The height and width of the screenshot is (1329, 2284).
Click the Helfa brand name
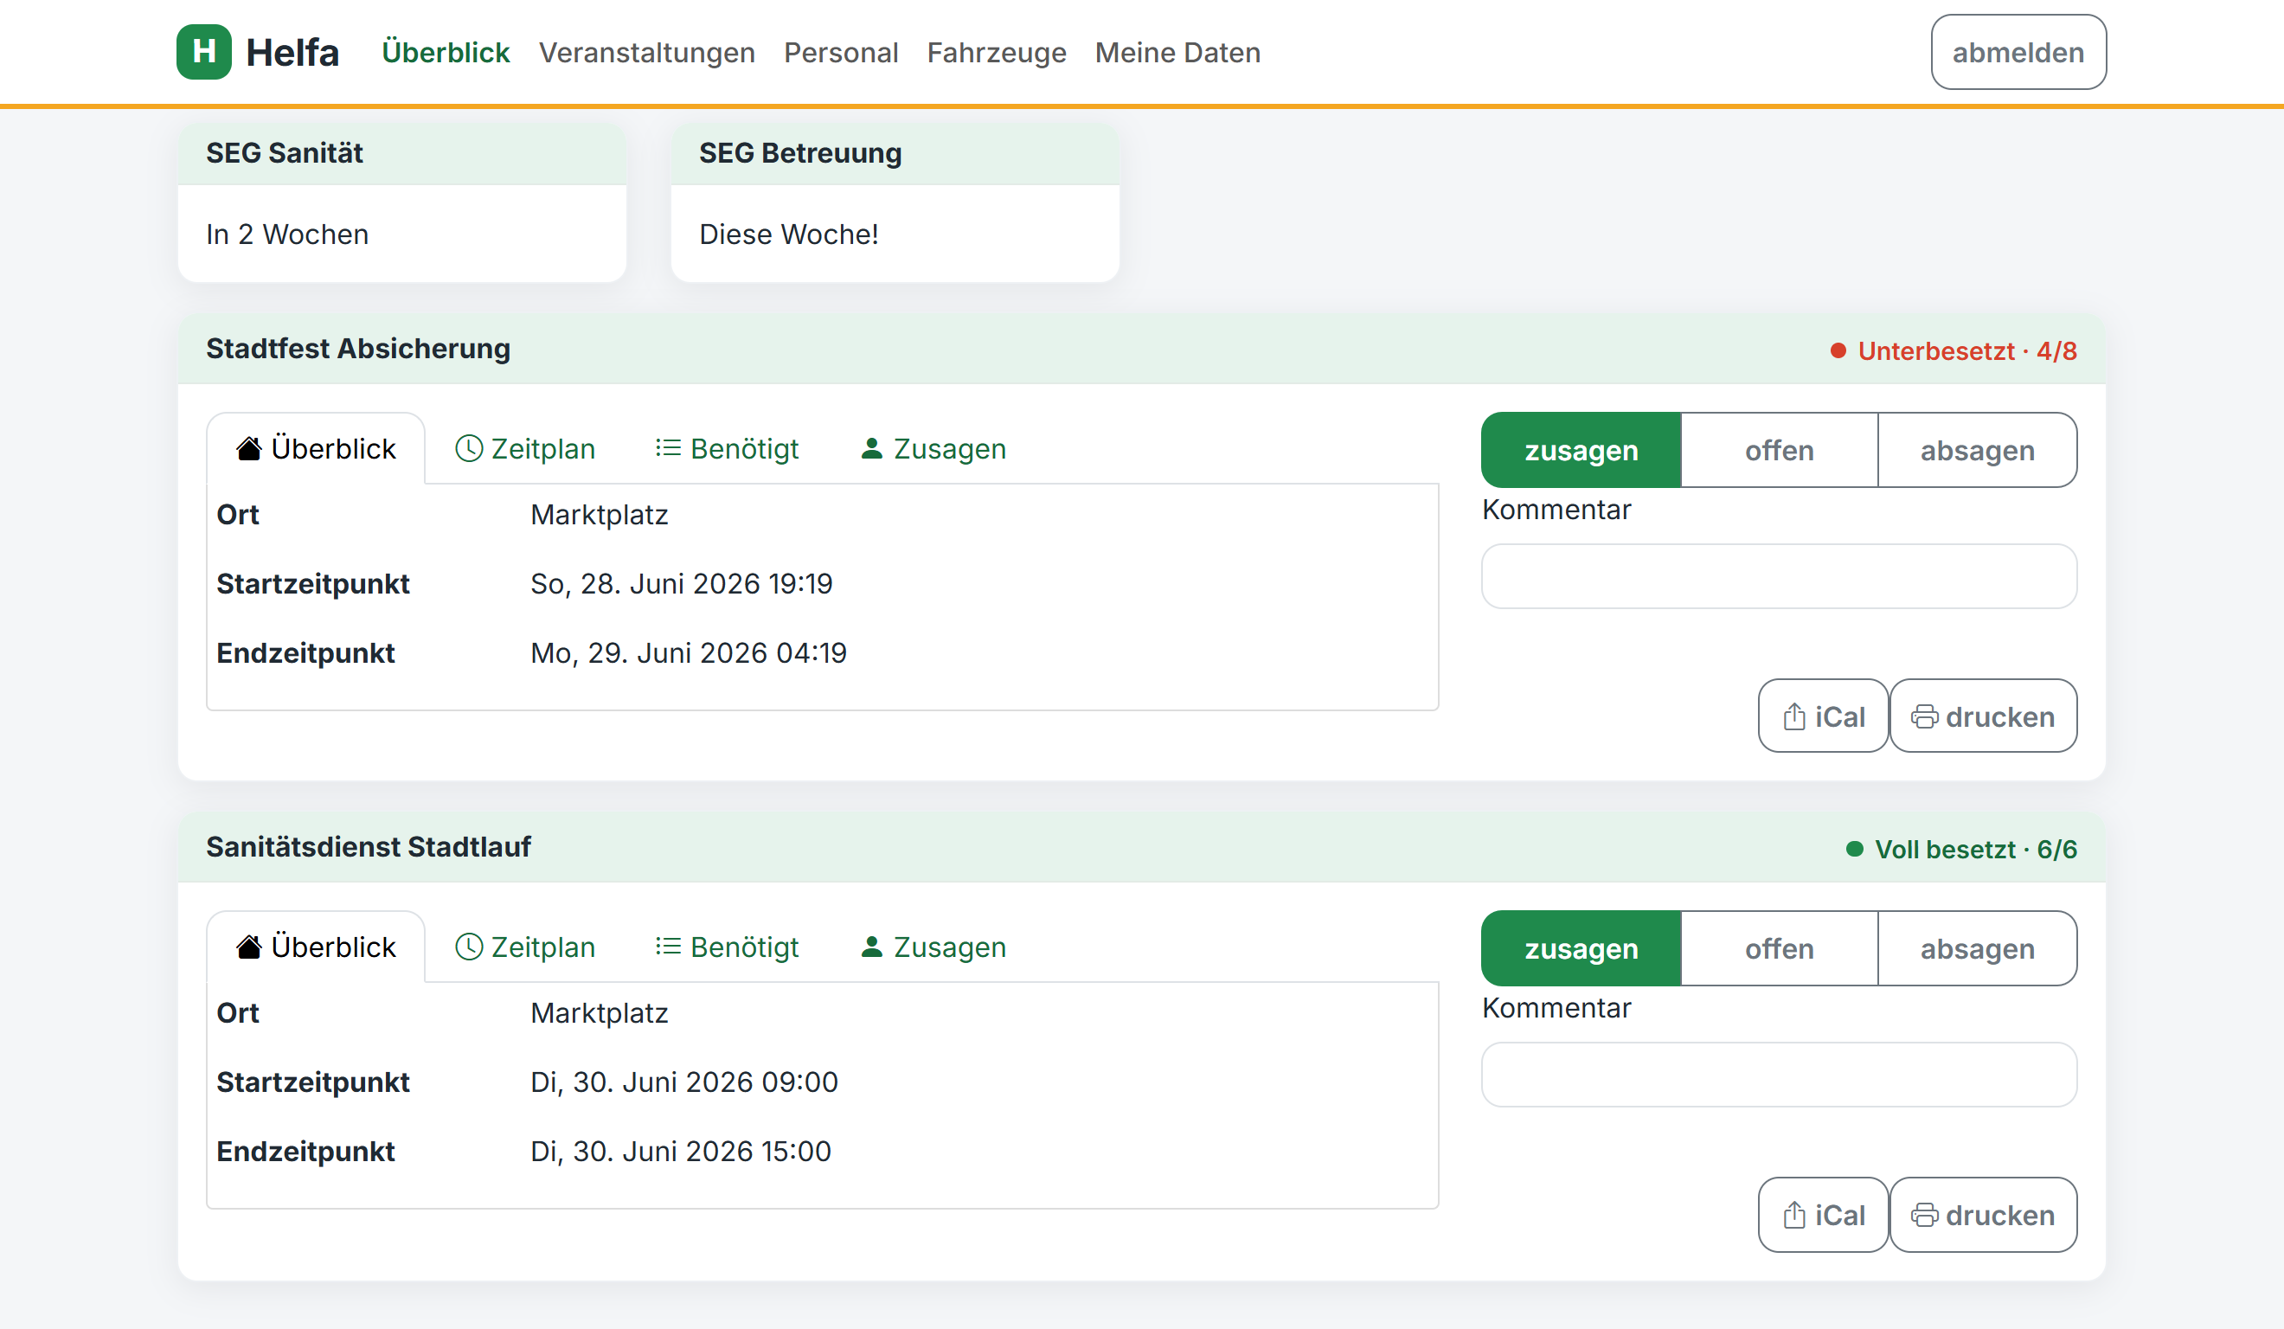click(x=292, y=53)
